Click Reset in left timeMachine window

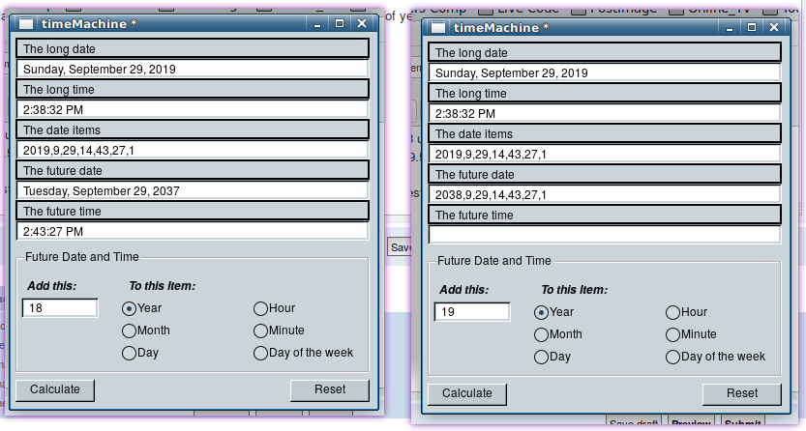[x=330, y=390]
